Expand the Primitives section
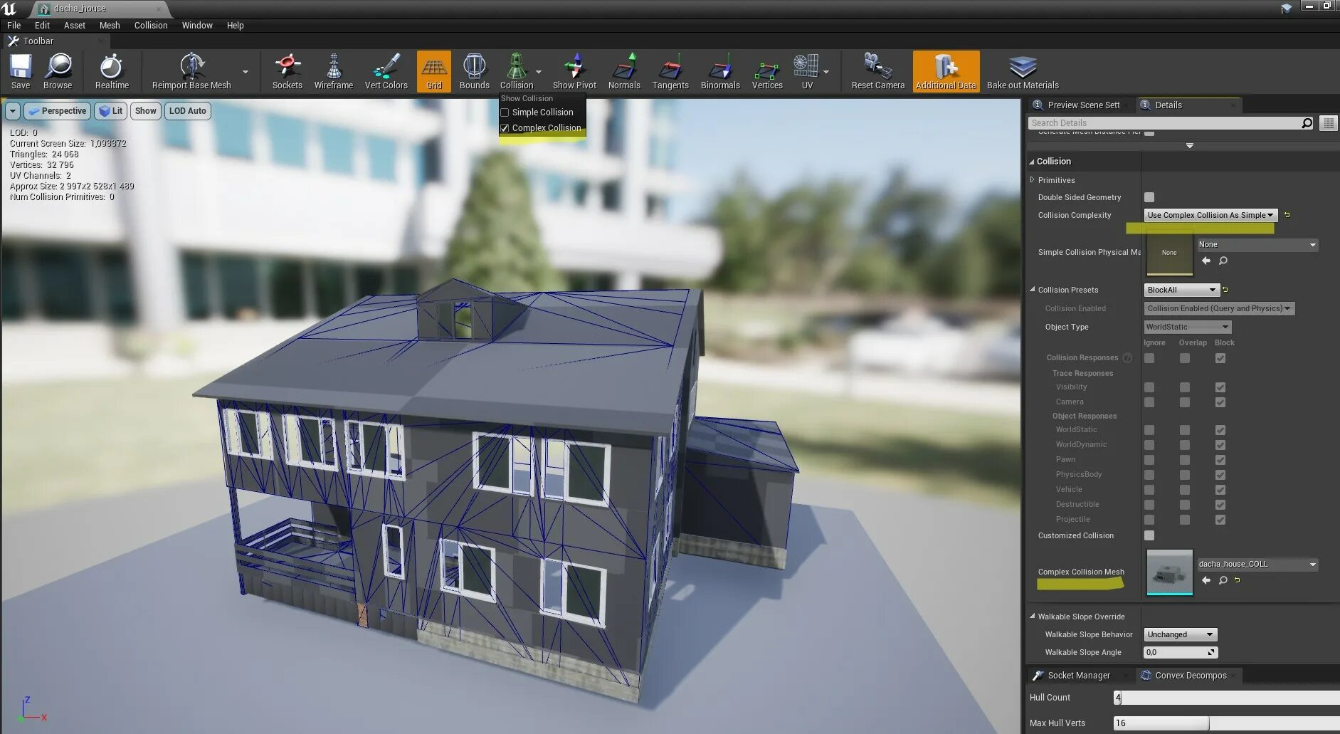This screenshot has width=1340, height=734. 1033,180
